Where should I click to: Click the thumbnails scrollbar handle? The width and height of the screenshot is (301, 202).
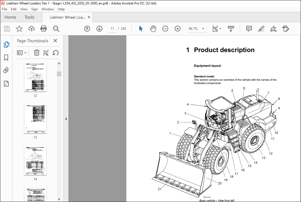coord(59,74)
